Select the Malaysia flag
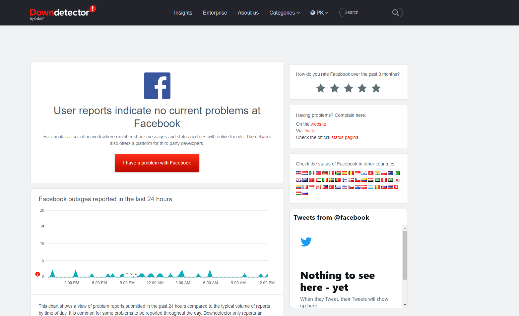 [x=299, y=173]
